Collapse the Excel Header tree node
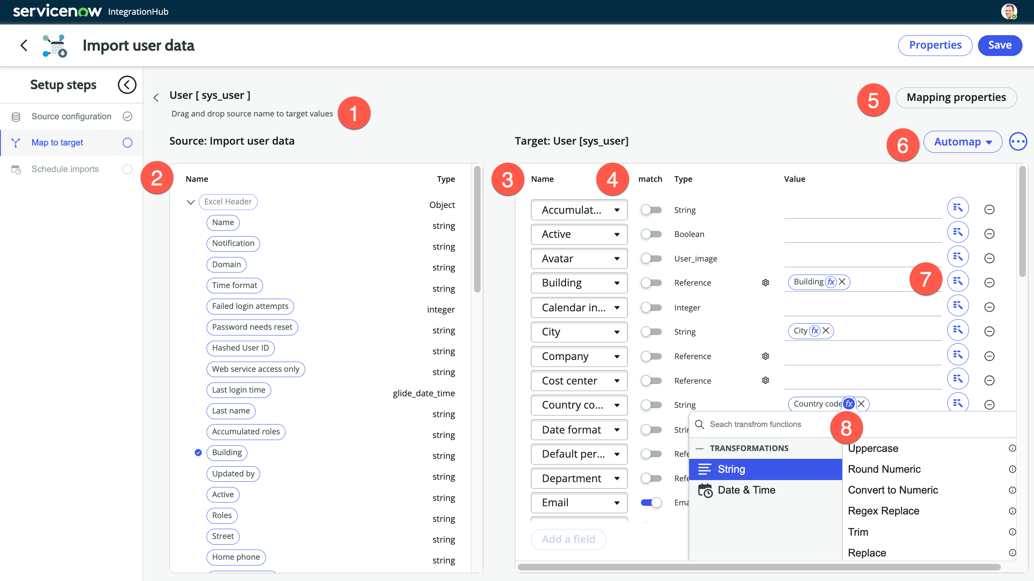 click(x=191, y=202)
